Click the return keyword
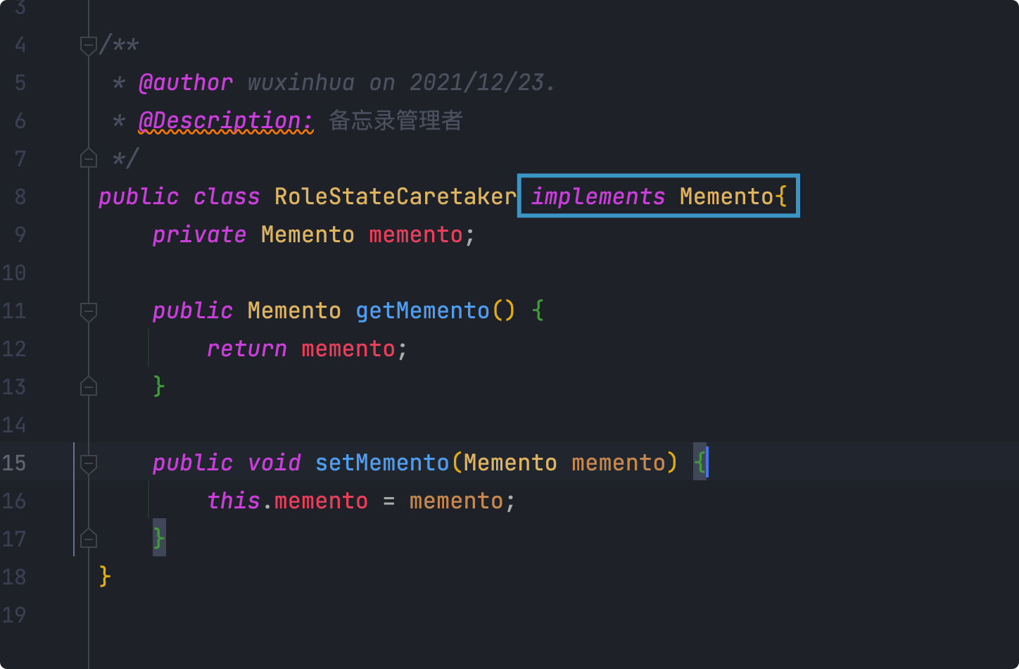Viewport: 1019px width, 669px height. point(247,349)
